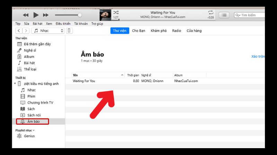
Task: Sort by the Thời gian column header
Action: tap(133, 75)
